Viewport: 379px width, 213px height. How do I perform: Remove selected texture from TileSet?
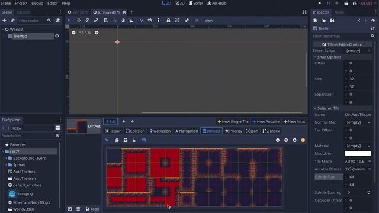pyautogui.click(x=78, y=209)
